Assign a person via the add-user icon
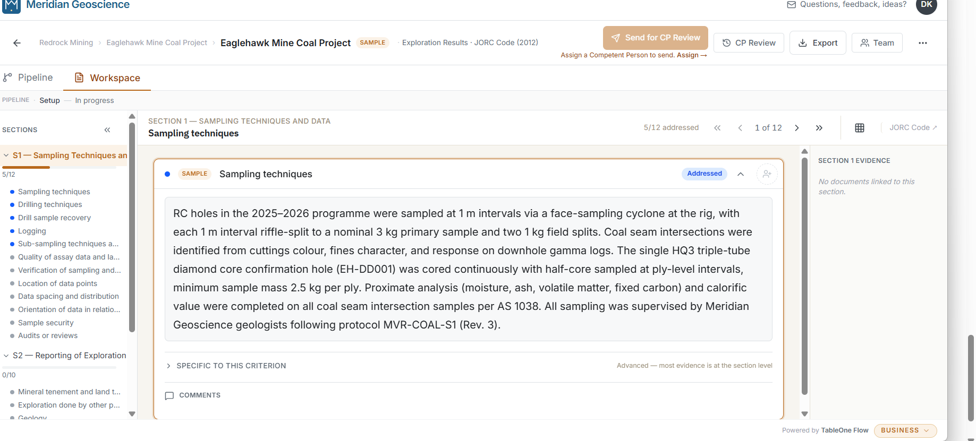Viewport: 976px width, 441px height. tap(767, 174)
